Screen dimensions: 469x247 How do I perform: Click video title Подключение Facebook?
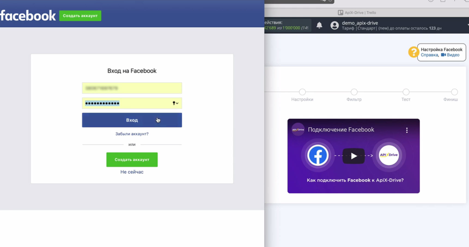(x=341, y=130)
